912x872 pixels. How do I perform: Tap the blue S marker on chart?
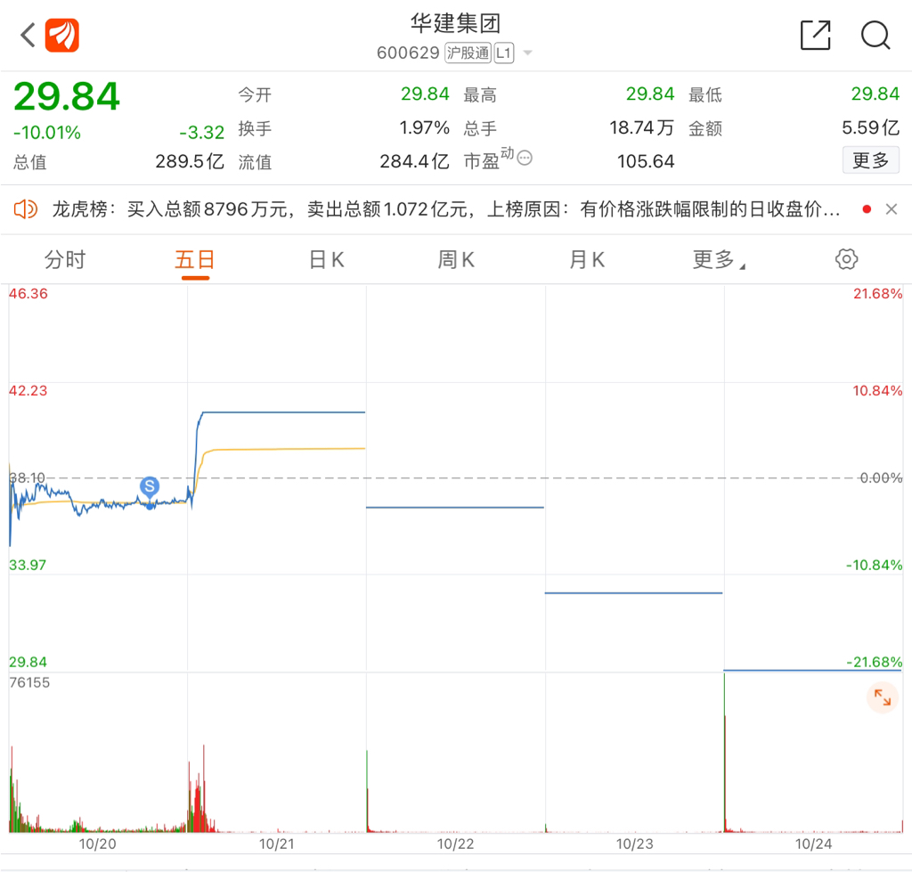tap(150, 485)
